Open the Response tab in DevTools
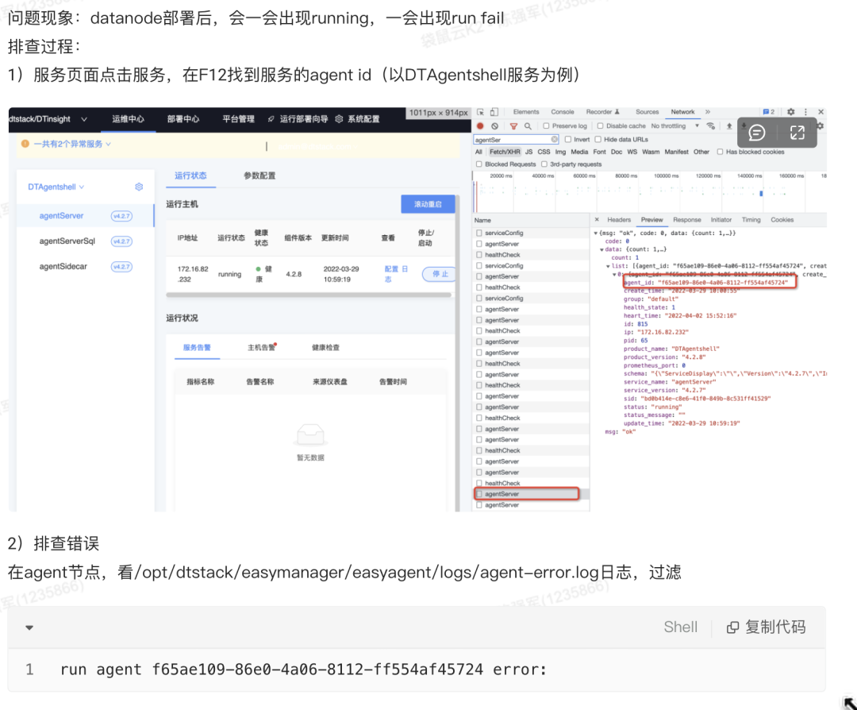This screenshot has width=857, height=710. click(686, 220)
